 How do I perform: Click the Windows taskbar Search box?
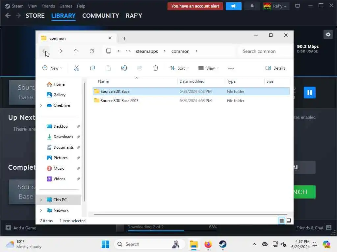point(150,244)
